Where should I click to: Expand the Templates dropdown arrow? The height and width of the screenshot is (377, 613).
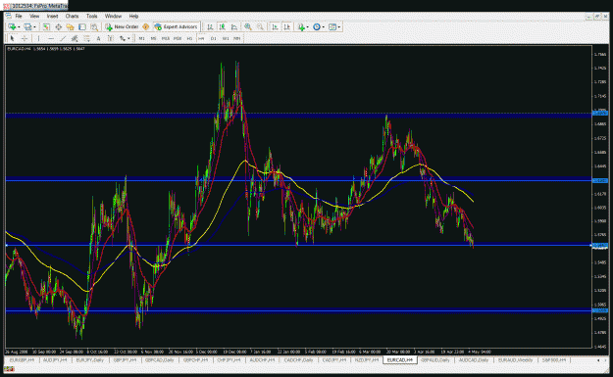pyautogui.click(x=339, y=27)
